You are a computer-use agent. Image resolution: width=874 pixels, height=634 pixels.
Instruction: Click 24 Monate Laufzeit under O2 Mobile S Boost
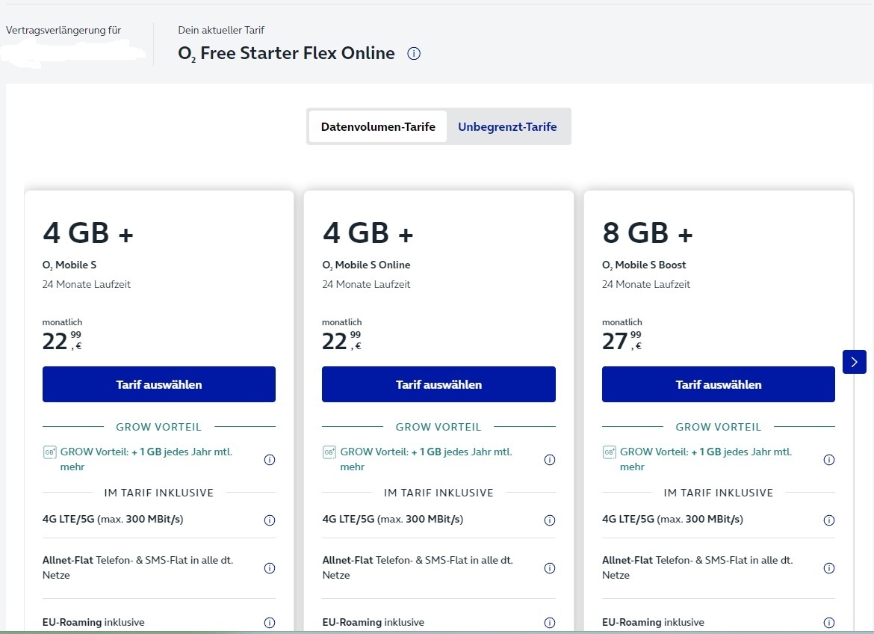pos(646,284)
